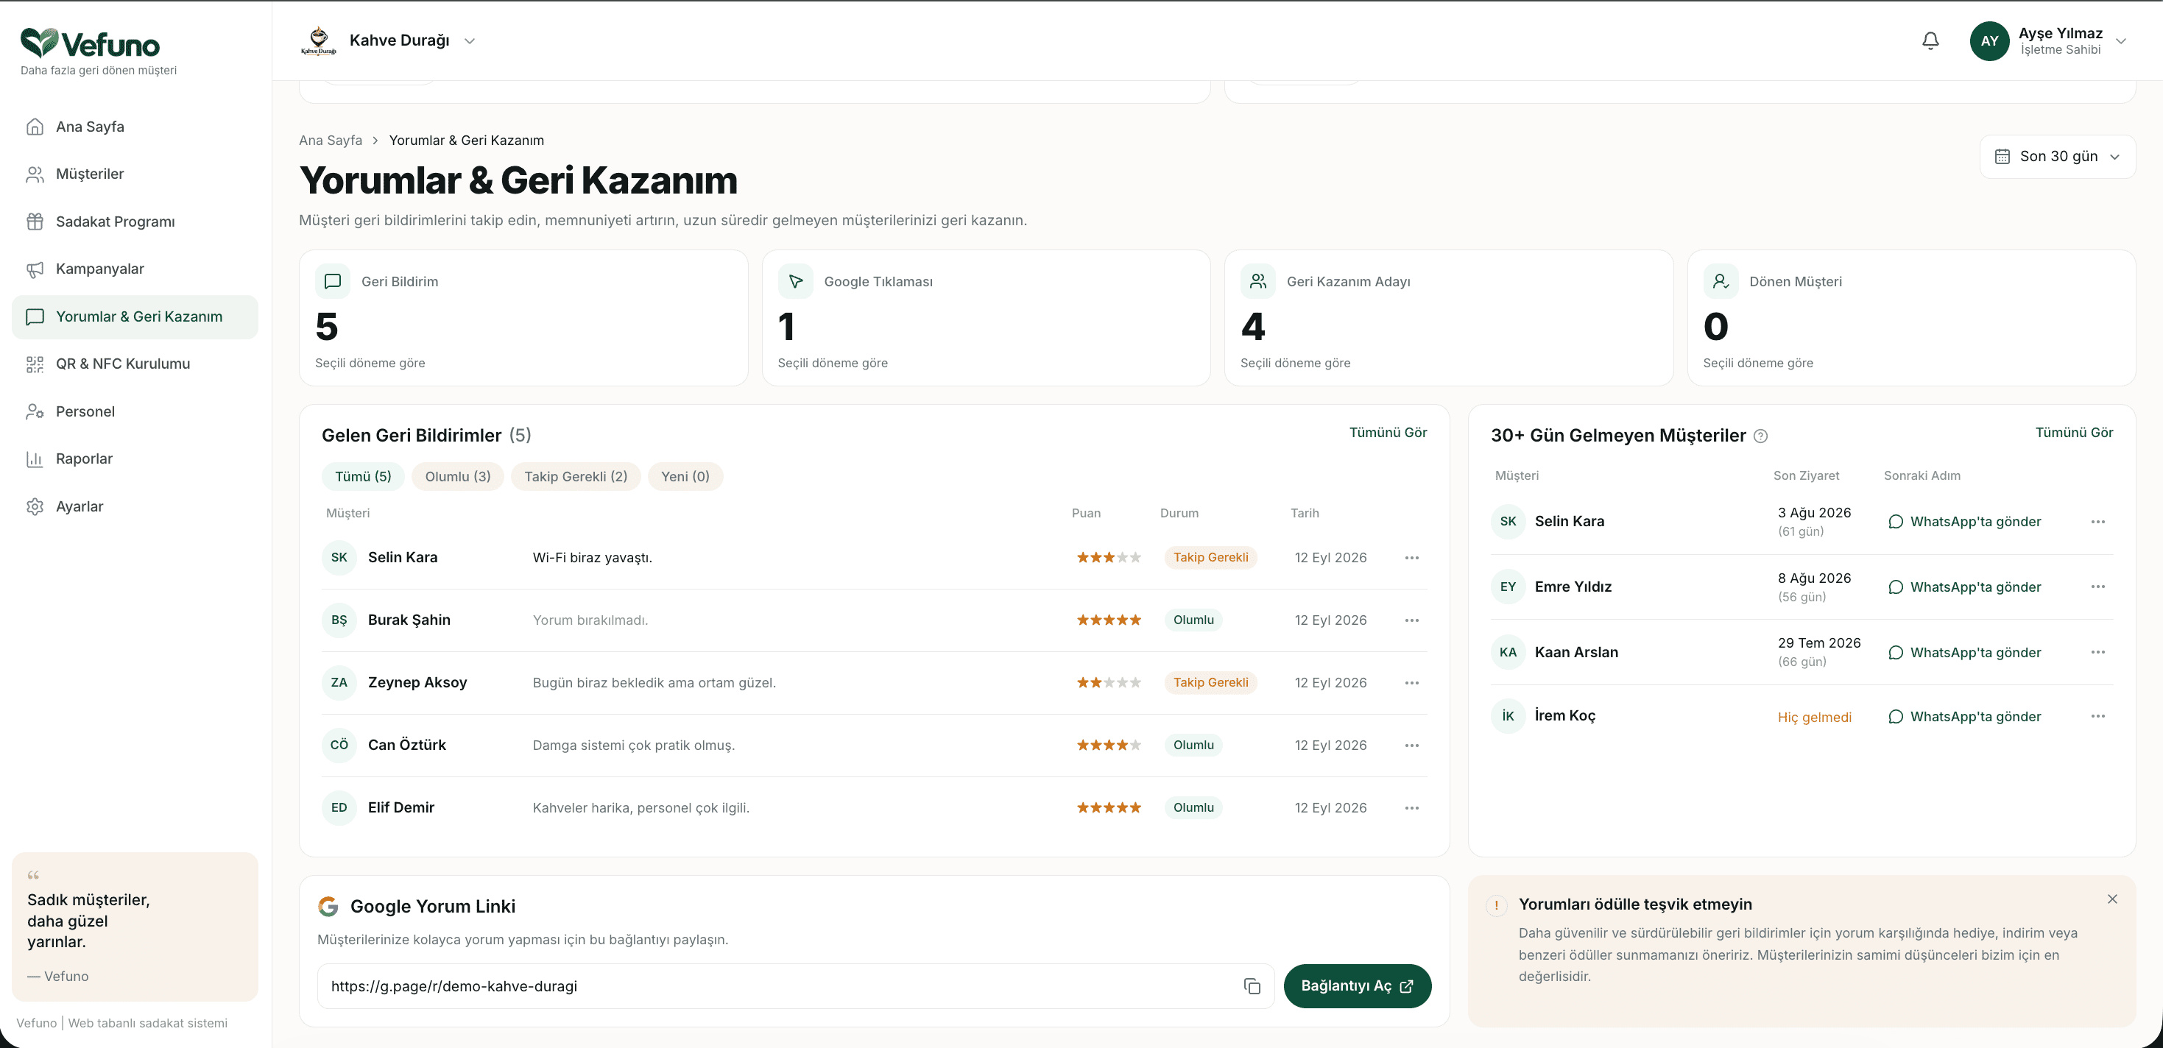Click the Dönen Müşteri person icon

point(1721,281)
